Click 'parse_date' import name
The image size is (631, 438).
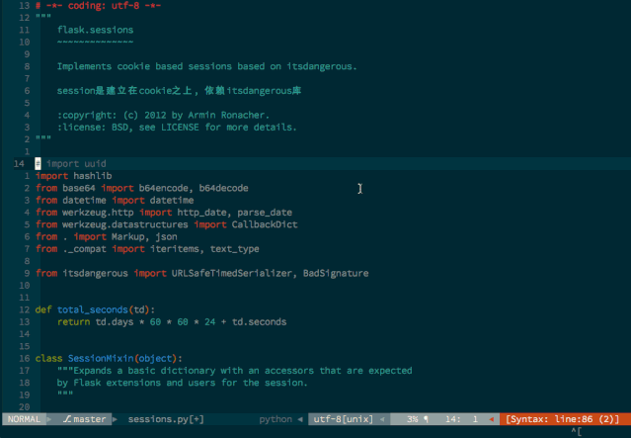tap(265, 213)
